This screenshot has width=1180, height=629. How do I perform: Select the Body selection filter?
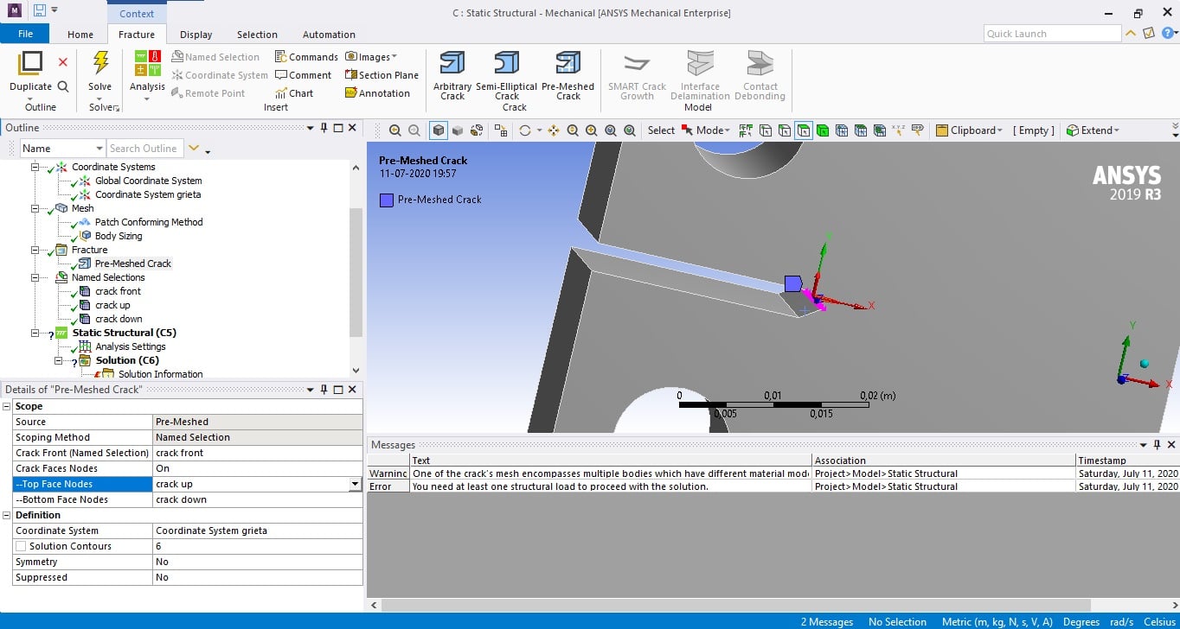pyautogui.click(x=822, y=130)
